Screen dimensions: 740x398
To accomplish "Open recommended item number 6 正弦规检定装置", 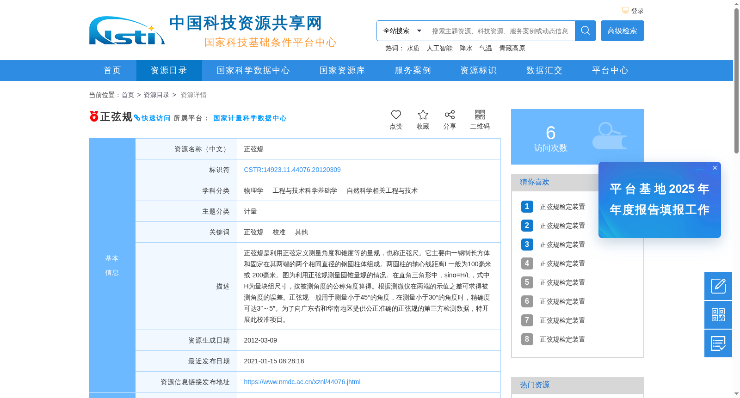I will pyautogui.click(x=562, y=301).
